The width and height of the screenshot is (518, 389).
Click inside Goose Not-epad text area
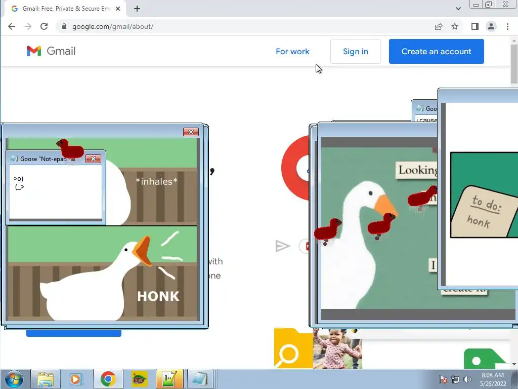[x=56, y=192]
